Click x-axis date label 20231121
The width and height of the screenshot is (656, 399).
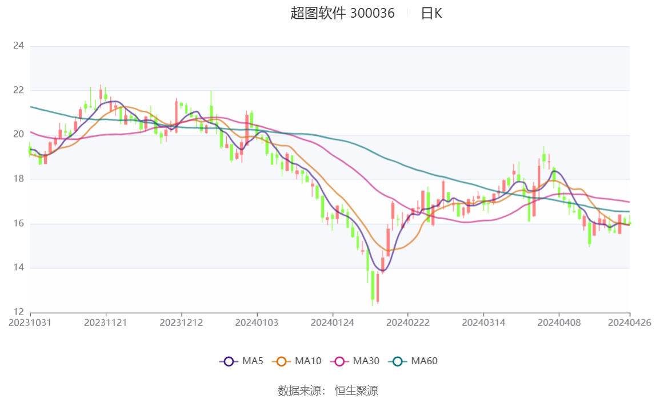click(106, 323)
